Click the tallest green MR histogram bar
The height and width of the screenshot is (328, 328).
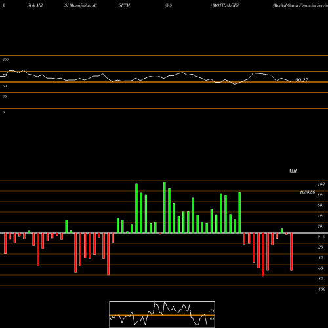coord(165,207)
